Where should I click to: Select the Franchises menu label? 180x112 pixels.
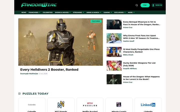[33, 12]
